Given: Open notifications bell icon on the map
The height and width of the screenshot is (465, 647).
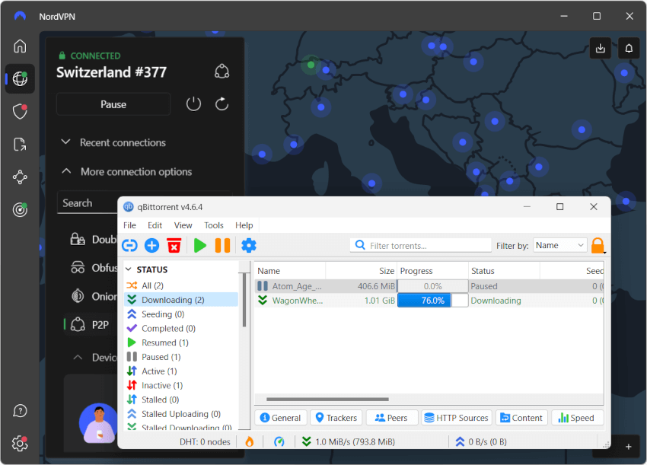Looking at the screenshot, I should click(x=629, y=48).
